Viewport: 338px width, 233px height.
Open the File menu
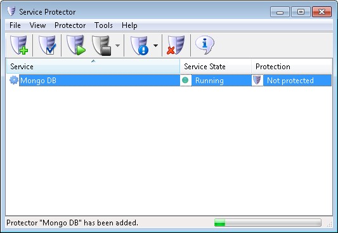[x=15, y=25]
